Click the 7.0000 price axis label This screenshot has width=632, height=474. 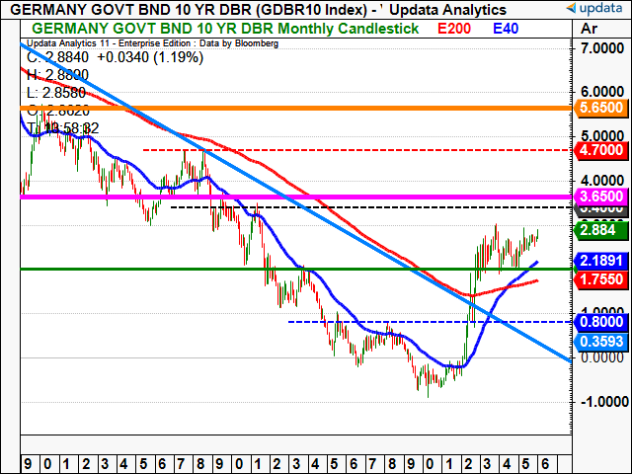(x=602, y=48)
